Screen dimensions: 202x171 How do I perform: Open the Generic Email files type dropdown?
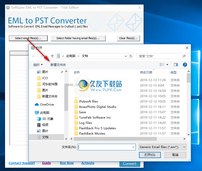pyautogui.click(x=162, y=147)
